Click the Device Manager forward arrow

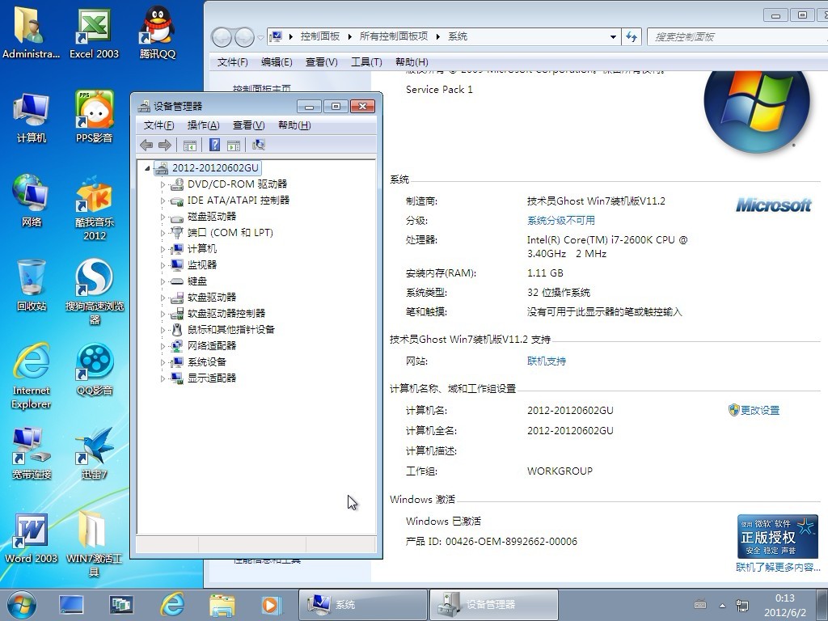(165, 145)
